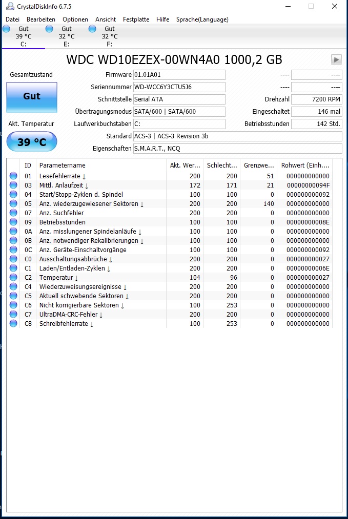Click the Rohwert column header
Image resolution: width=348 pixels, height=519 pixels.
pos(305,165)
